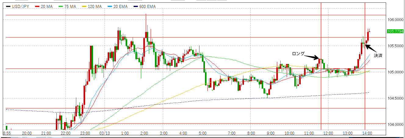Screen dimensions: 405x138
Task: Select the 75 MA legend entry
Action: point(68,6)
